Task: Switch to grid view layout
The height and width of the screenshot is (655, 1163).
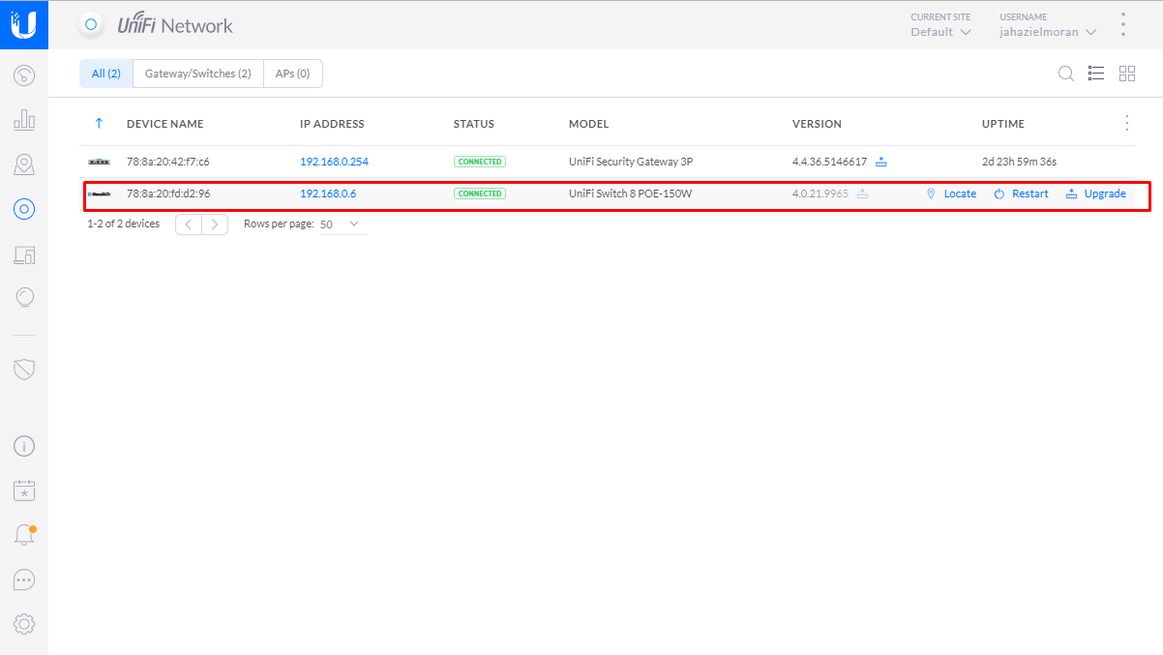Action: point(1127,74)
